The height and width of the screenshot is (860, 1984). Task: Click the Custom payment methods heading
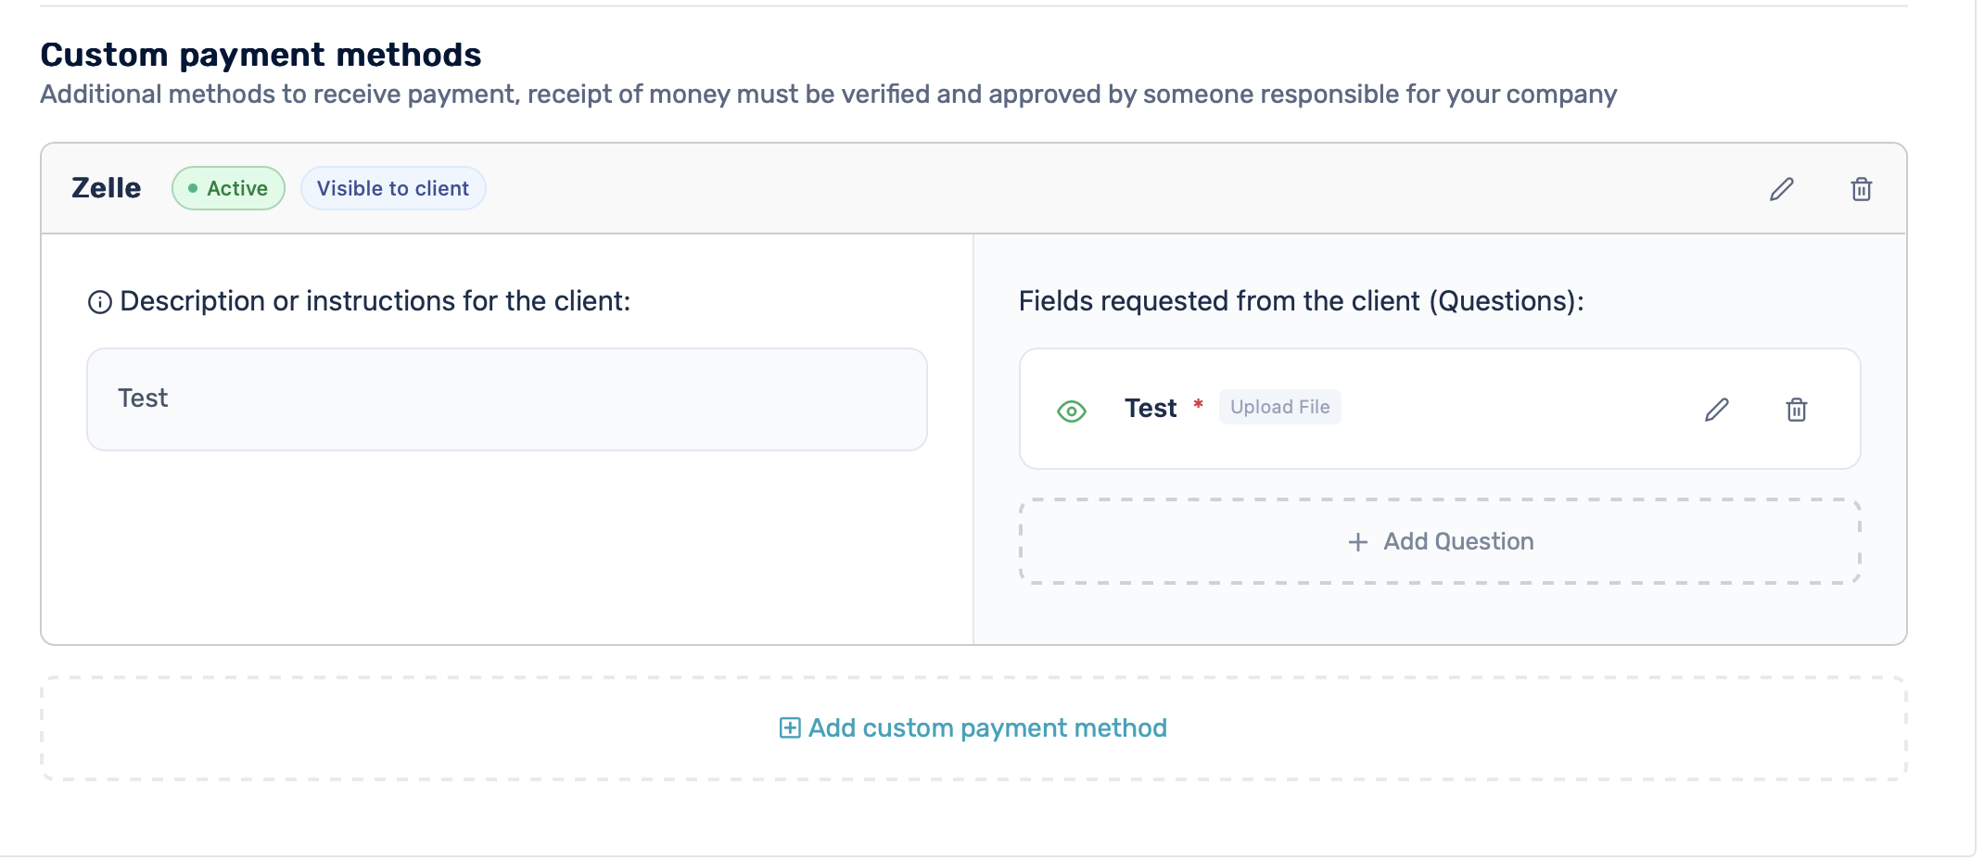coord(261,55)
